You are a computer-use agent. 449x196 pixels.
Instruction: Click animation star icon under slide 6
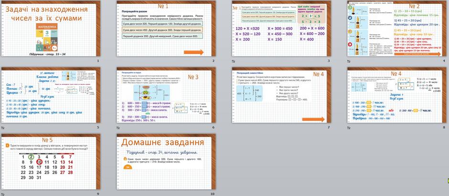118,128
